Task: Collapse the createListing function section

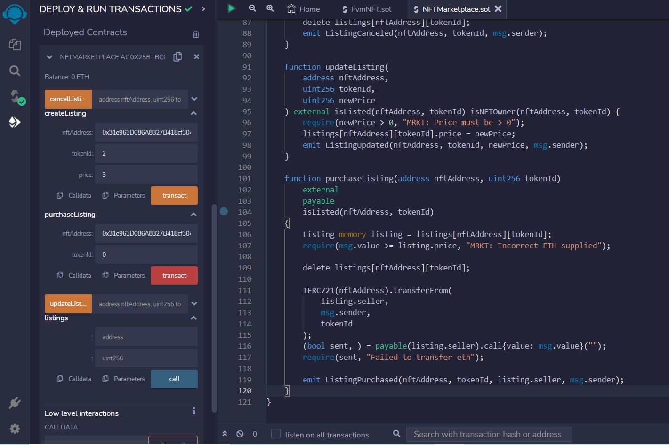Action: 193,113
